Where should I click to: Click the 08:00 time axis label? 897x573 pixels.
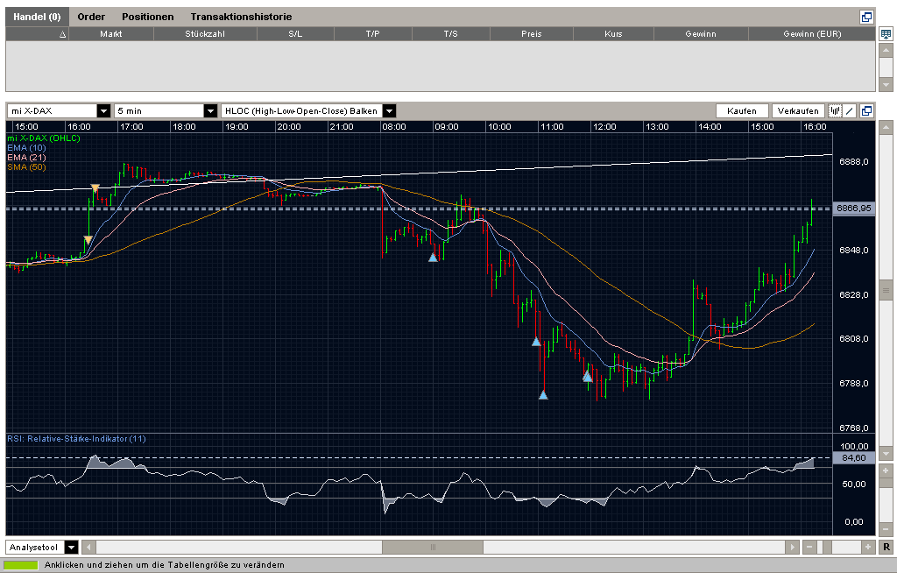(393, 126)
